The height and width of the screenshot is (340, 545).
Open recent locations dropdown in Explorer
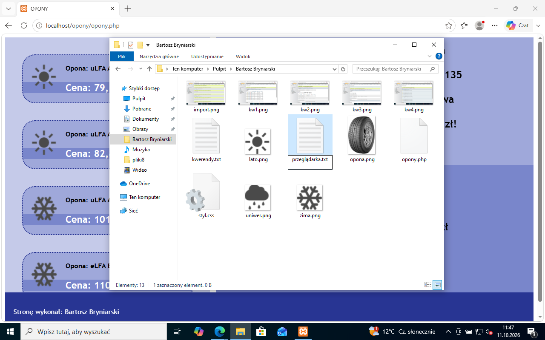[141, 69]
